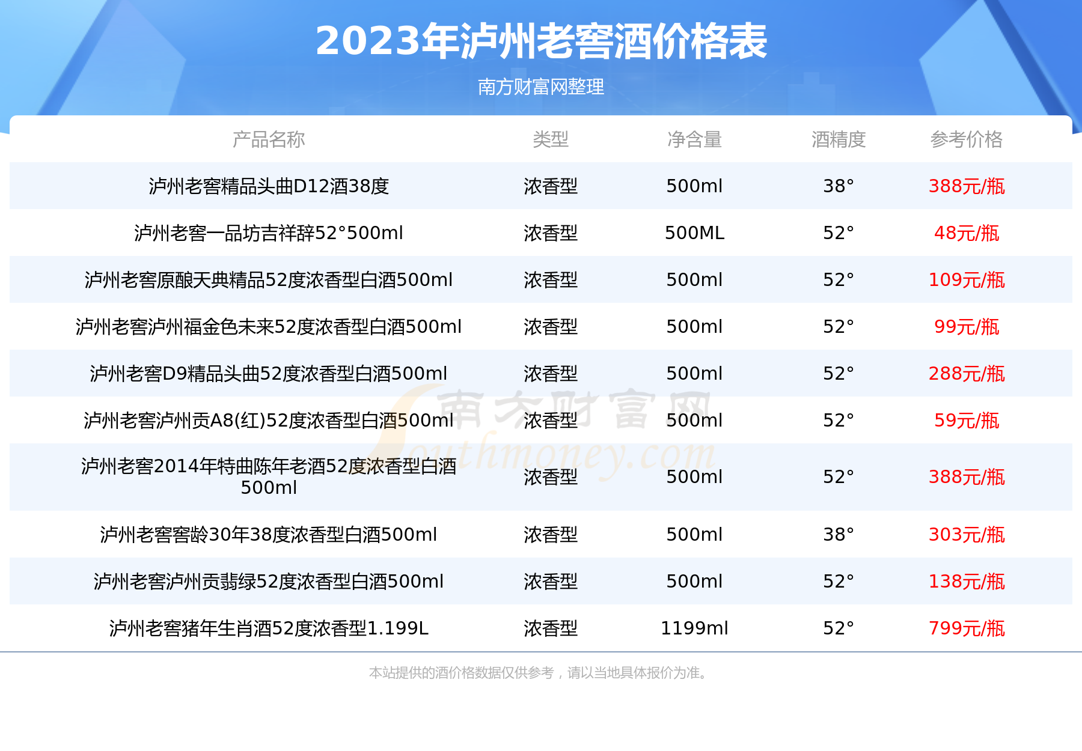Image resolution: width=1082 pixels, height=751 pixels.
Task: Click 52° in the 猪年生肖酒 row
Action: (839, 628)
